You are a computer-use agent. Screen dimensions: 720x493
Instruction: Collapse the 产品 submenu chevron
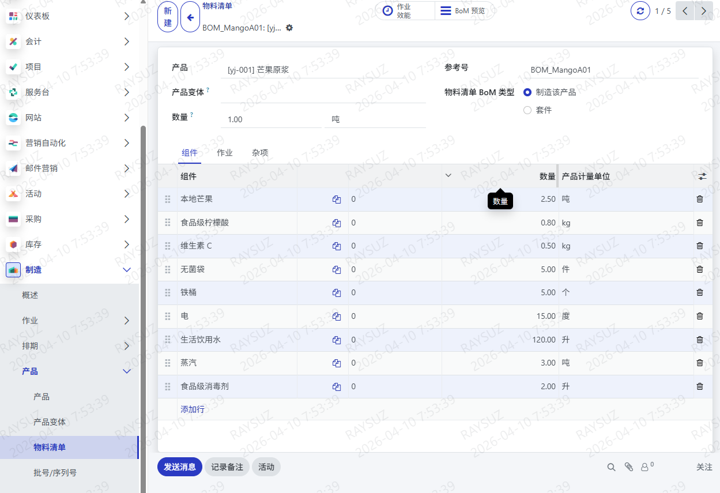coord(127,371)
